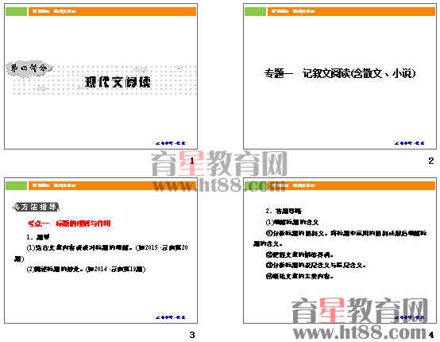Click the "专题一 记叙文阅读(含散文、小说)" heading on slide 2

(340, 74)
